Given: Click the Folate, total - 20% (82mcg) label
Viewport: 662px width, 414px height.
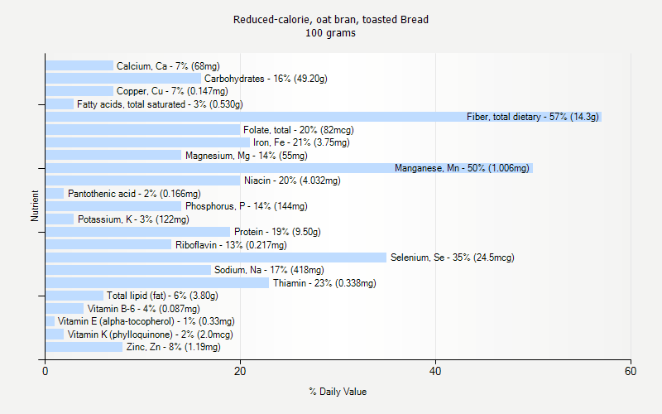Looking at the screenshot, I should pos(299,130).
